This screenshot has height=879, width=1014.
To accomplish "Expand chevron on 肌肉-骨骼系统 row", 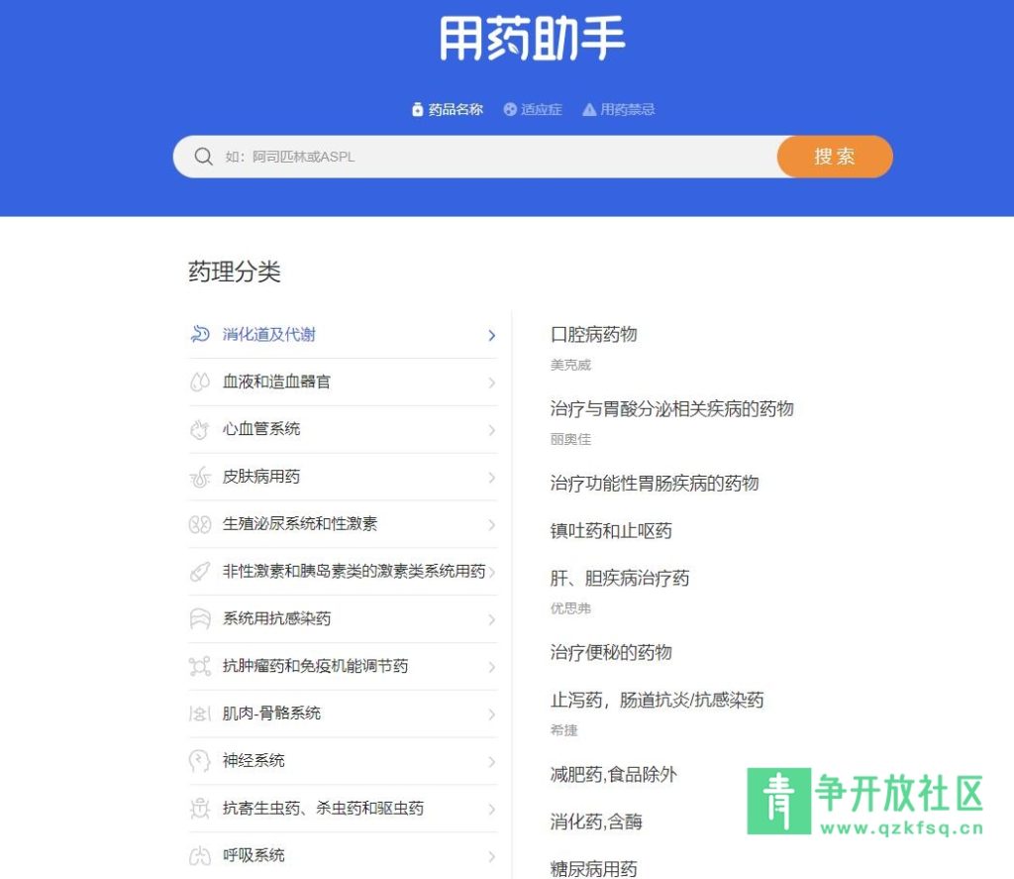I will (491, 714).
